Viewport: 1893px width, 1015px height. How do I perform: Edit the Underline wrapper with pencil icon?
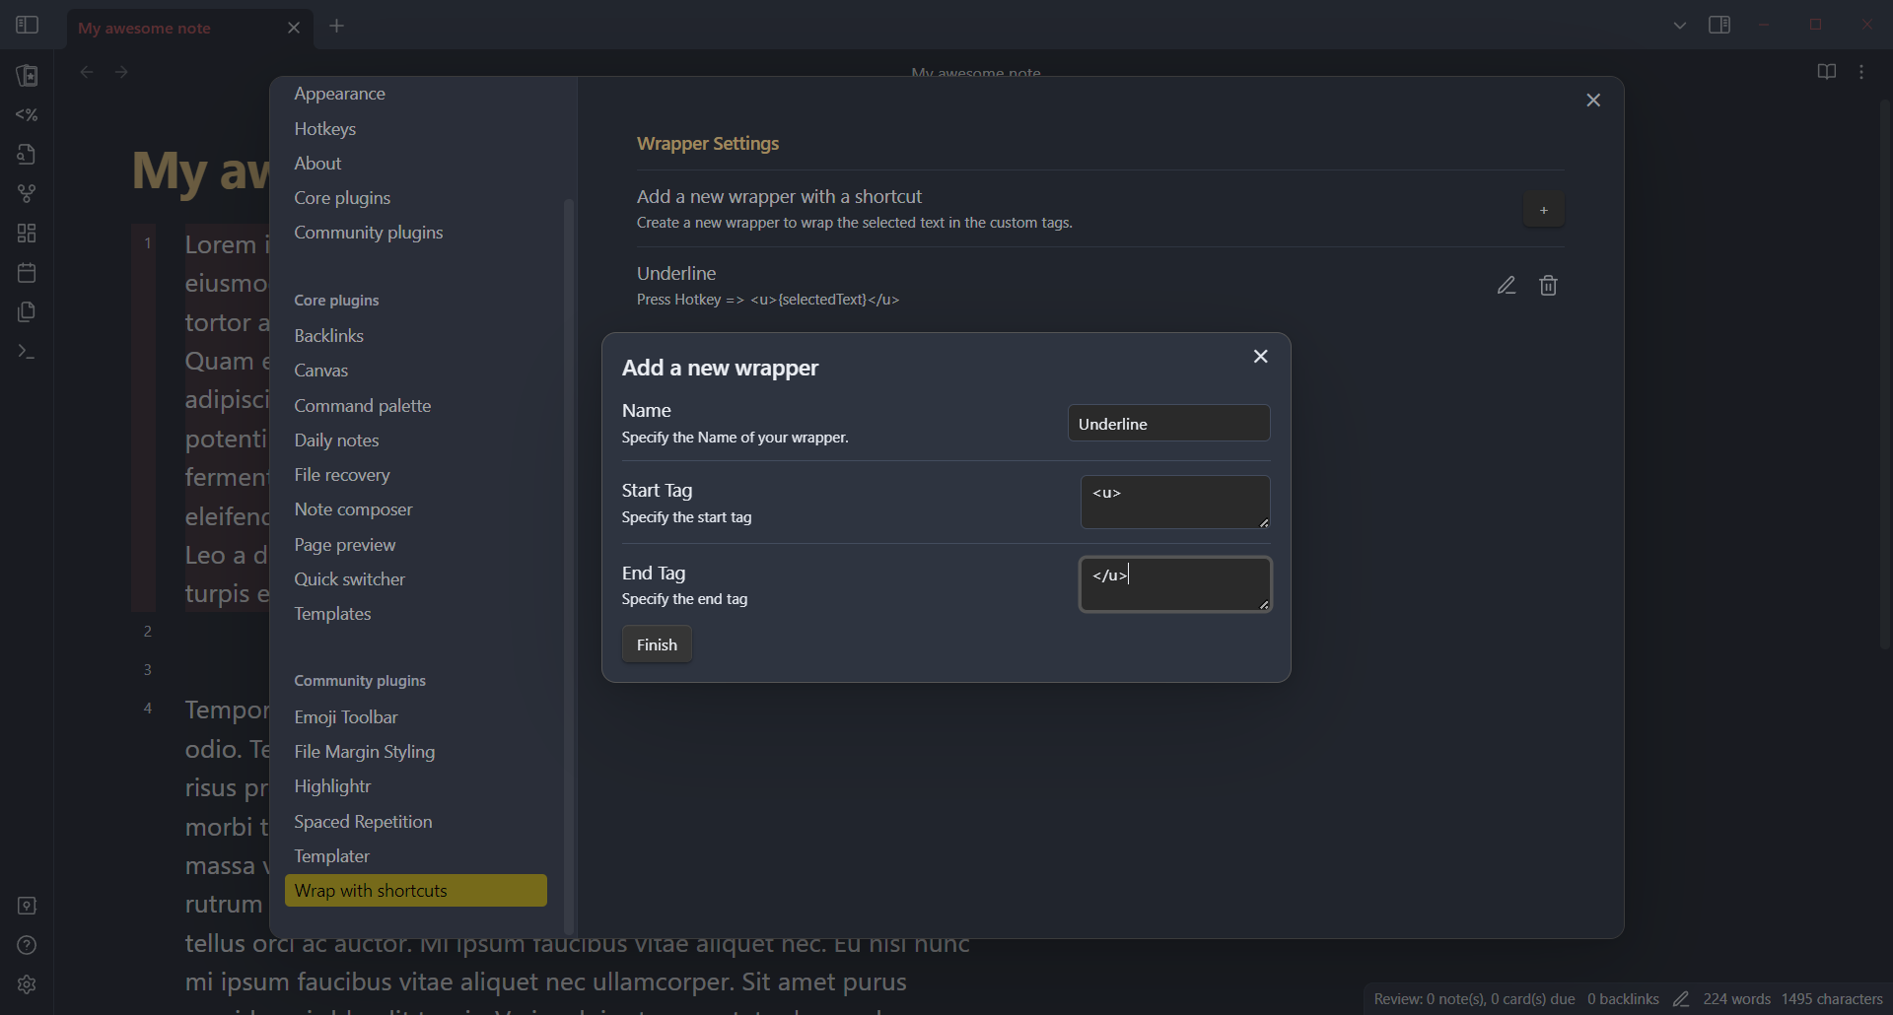point(1506,286)
